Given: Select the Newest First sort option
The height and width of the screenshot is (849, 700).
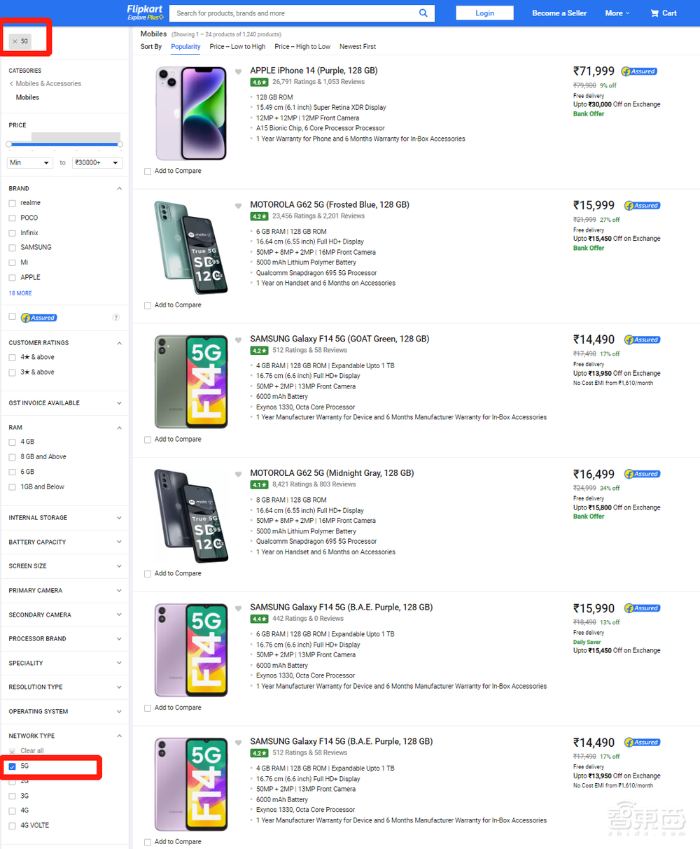Looking at the screenshot, I should click(358, 47).
